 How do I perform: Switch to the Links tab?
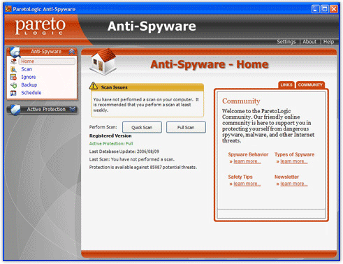(x=286, y=85)
